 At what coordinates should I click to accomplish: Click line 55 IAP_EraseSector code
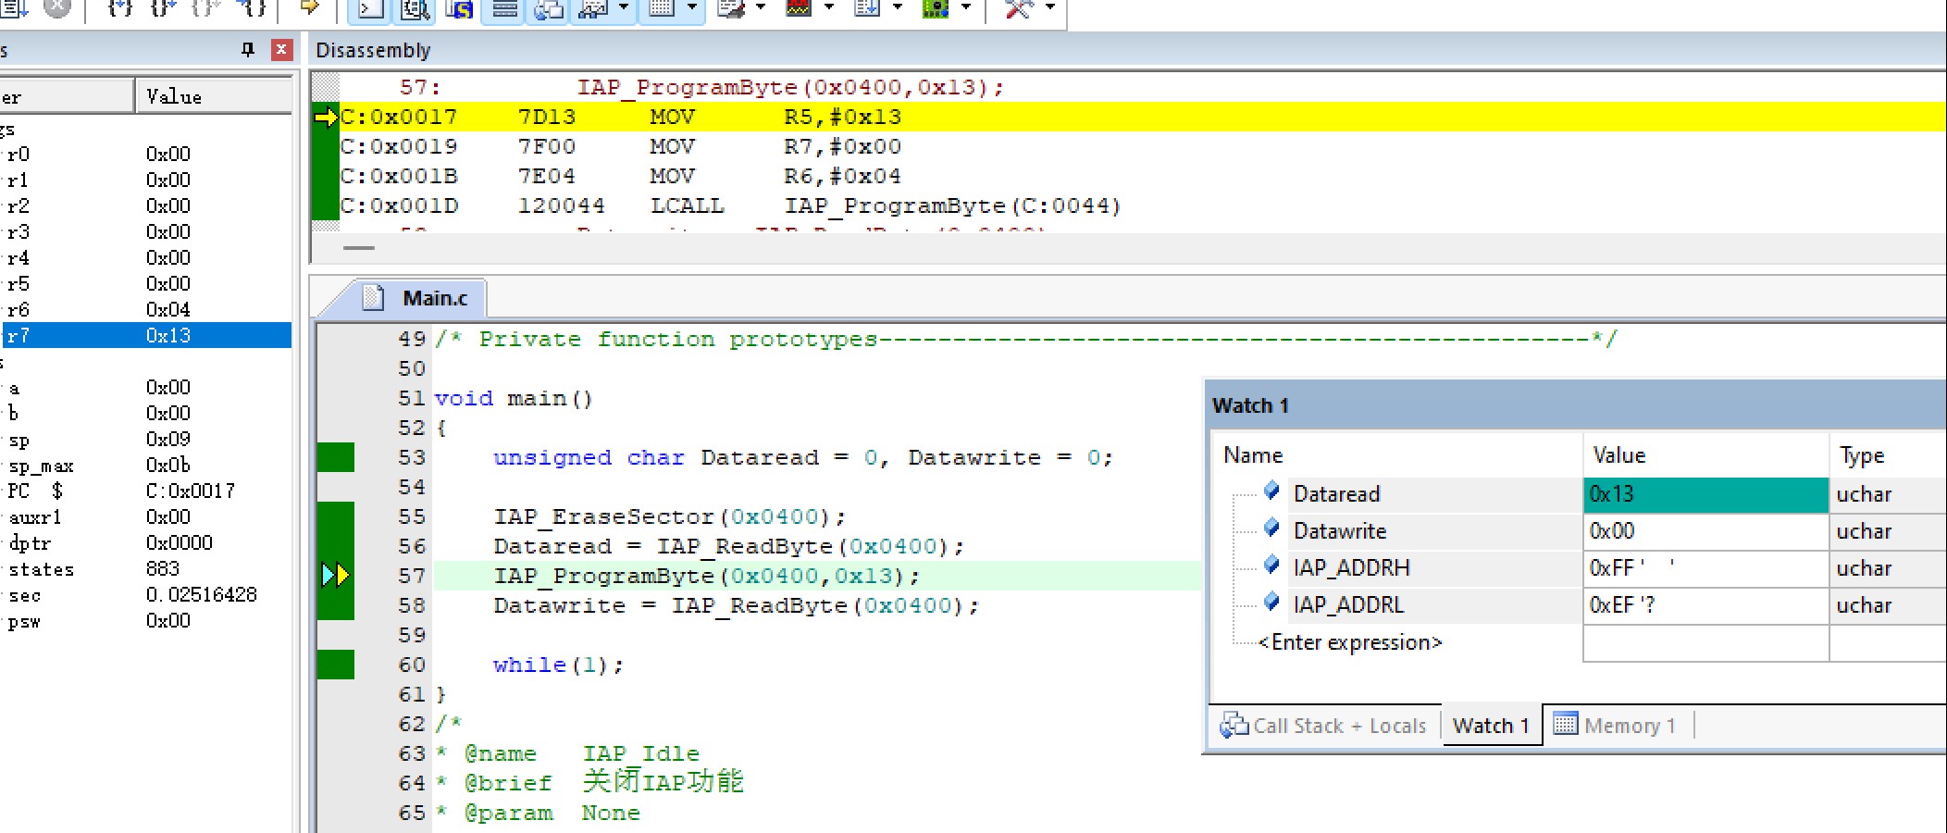point(669,516)
